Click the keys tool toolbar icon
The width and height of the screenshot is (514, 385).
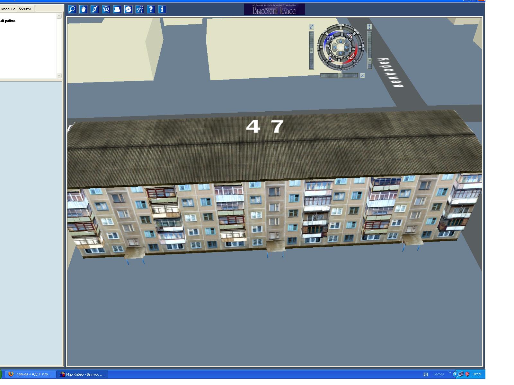tap(139, 9)
